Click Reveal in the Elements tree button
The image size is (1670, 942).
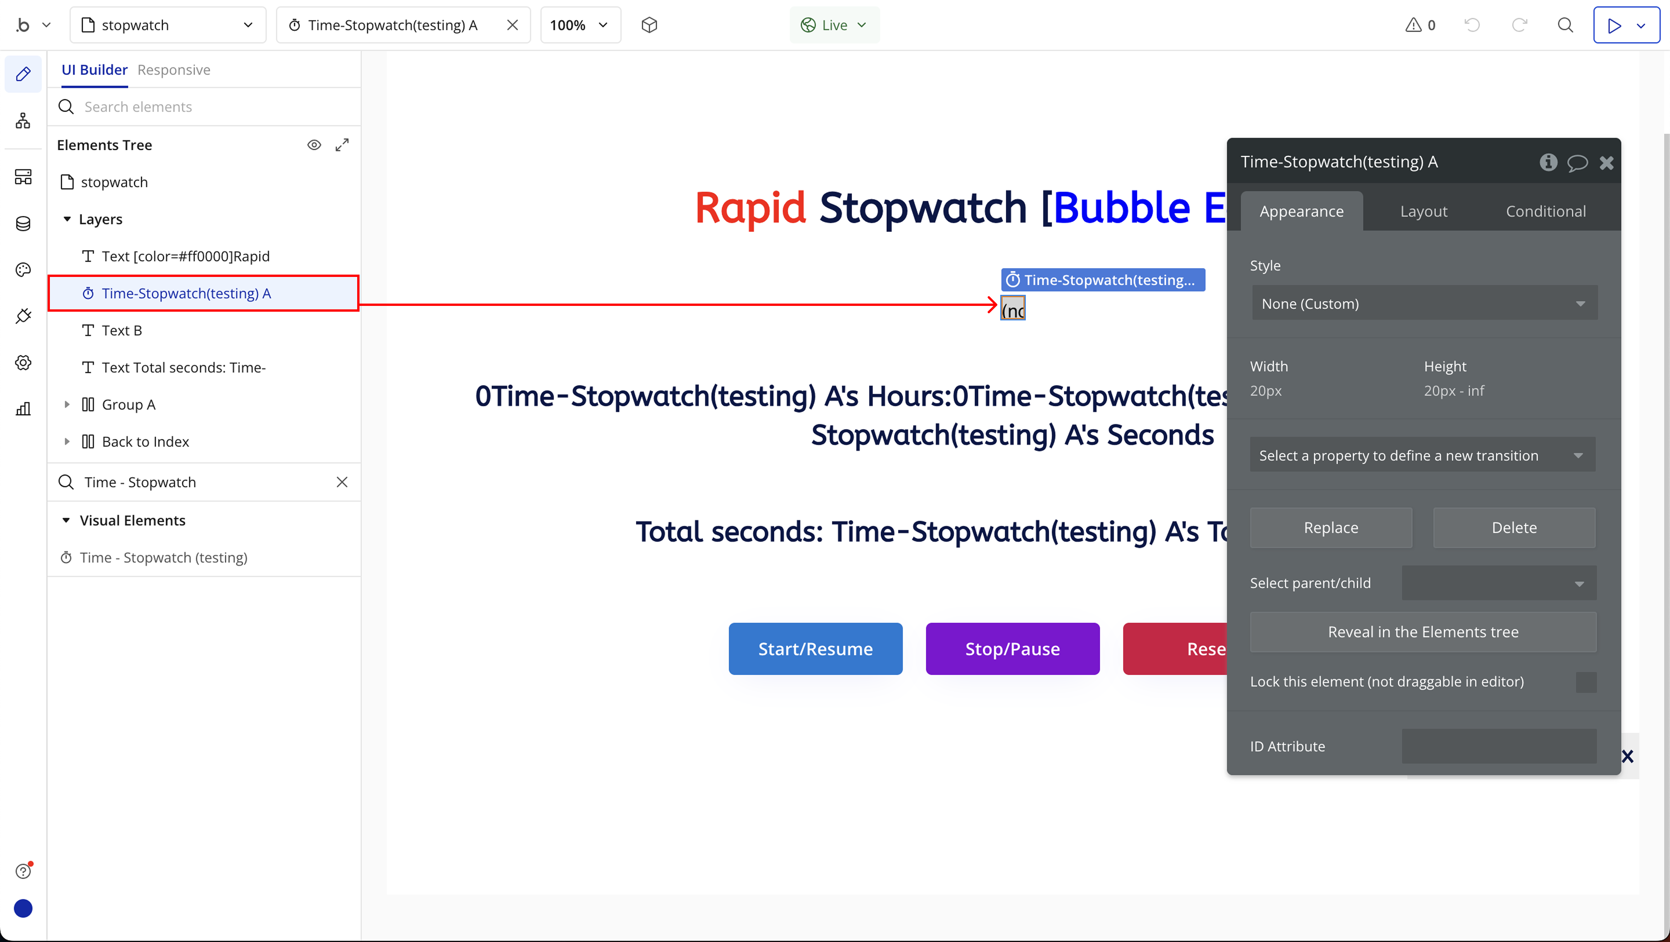tap(1423, 632)
